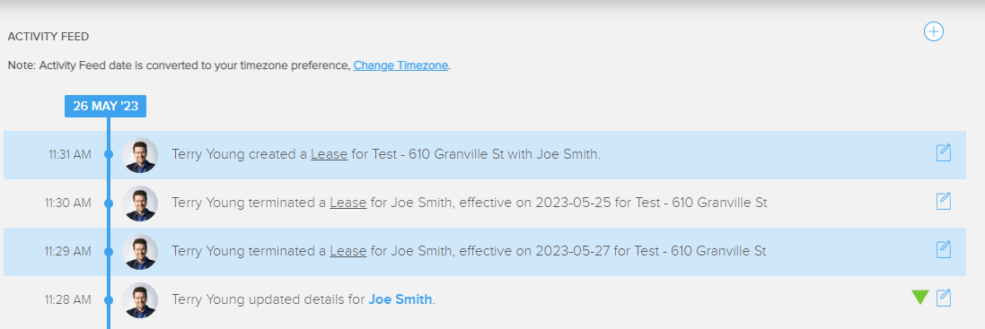Open the blue Joe Smith profile link
Image resolution: width=985 pixels, height=329 pixels.
pos(400,299)
